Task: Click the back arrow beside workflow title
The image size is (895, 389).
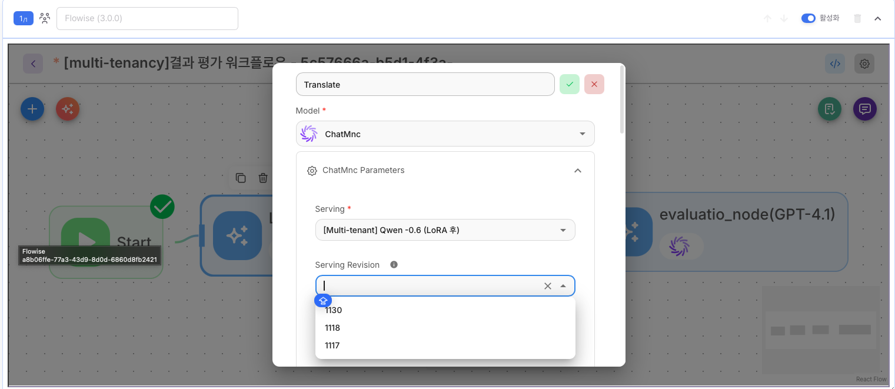Action: pyautogui.click(x=33, y=64)
